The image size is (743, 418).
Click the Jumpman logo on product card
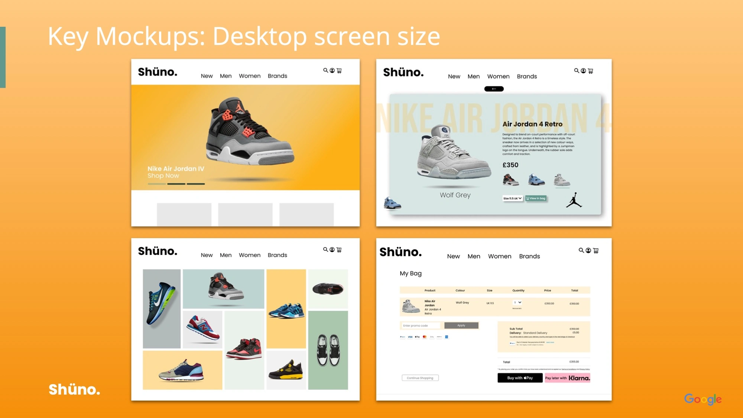pos(574,200)
